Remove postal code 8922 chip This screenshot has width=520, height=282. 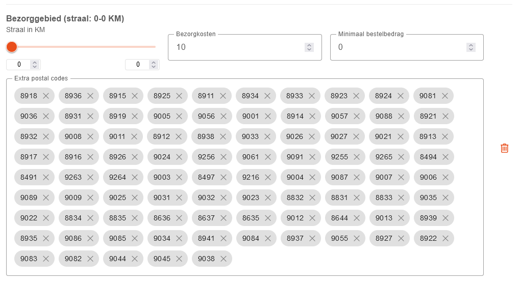click(445, 238)
